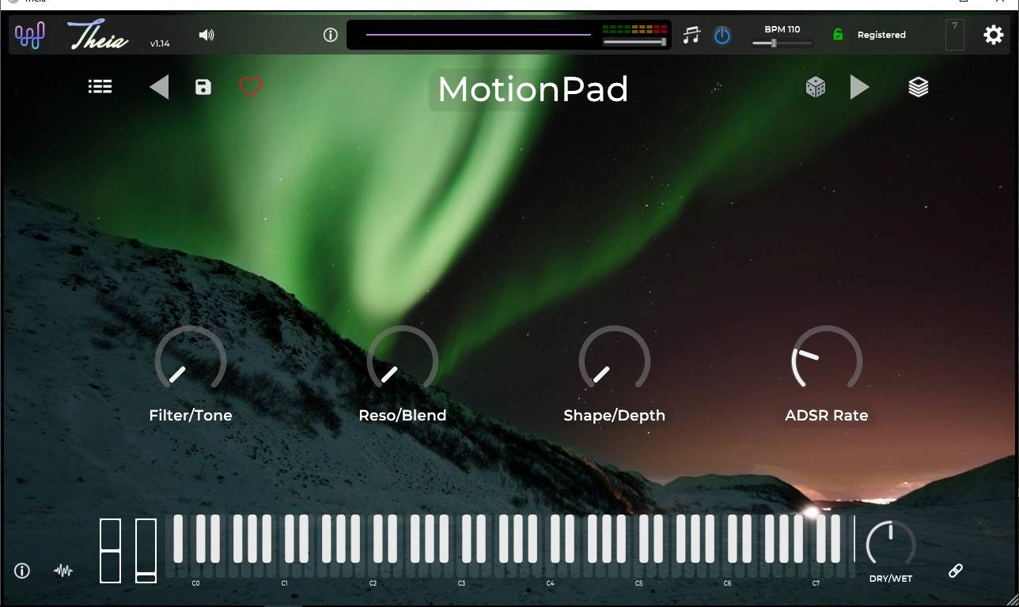Toggle the blue power button
Image resolution: width=1019 pixels, height=607 pixels.
click(722, 36)
